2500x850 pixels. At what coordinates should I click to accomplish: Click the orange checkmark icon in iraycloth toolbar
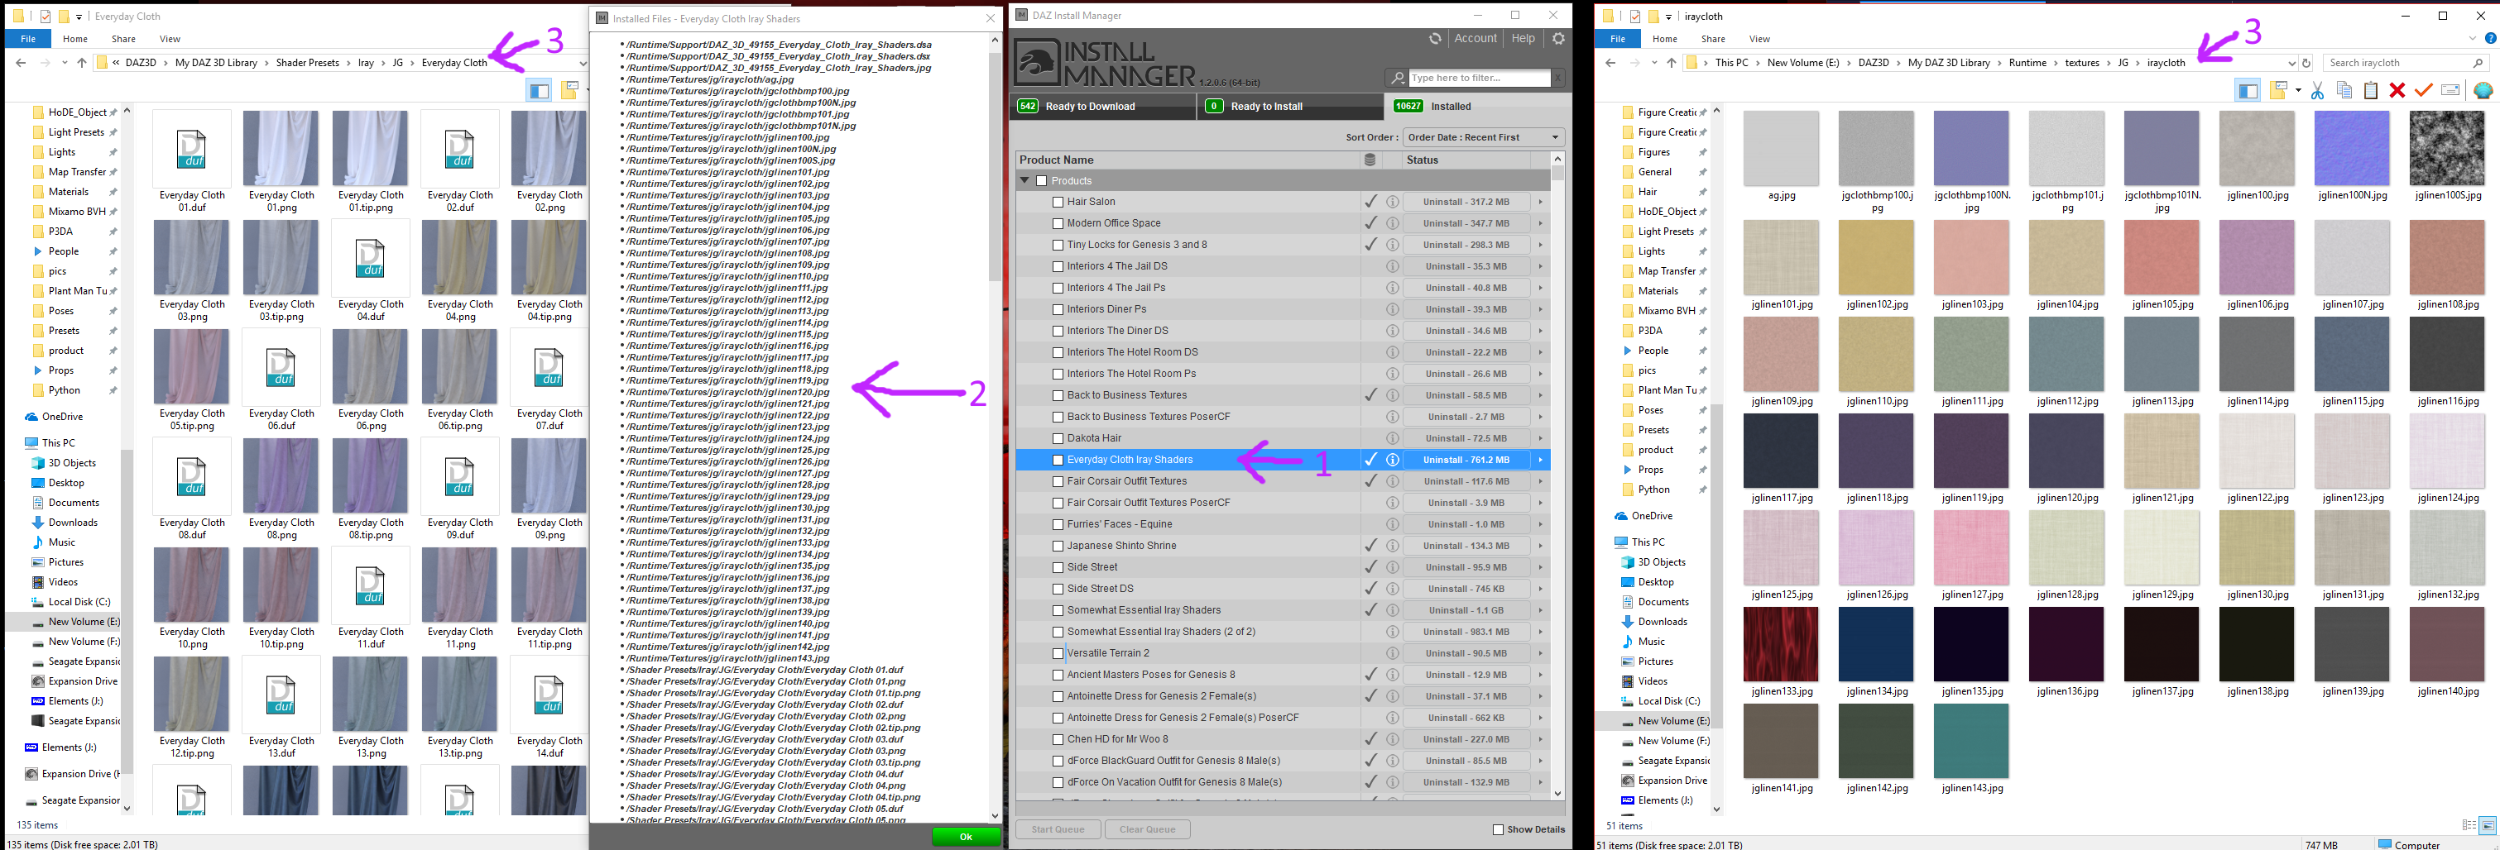[2423, 90]
